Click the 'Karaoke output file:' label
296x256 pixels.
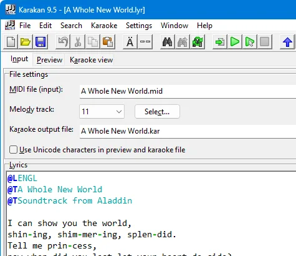(41, 129)
